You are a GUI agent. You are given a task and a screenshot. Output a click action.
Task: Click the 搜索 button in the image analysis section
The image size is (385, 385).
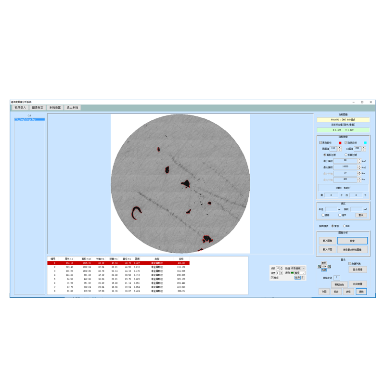(x=352, y=241)
